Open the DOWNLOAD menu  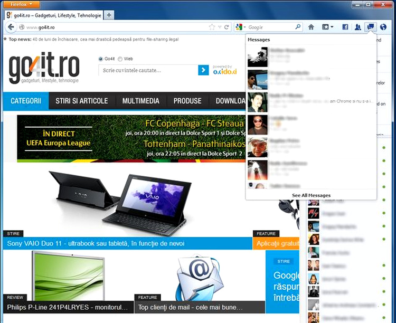tap(229, 101)
